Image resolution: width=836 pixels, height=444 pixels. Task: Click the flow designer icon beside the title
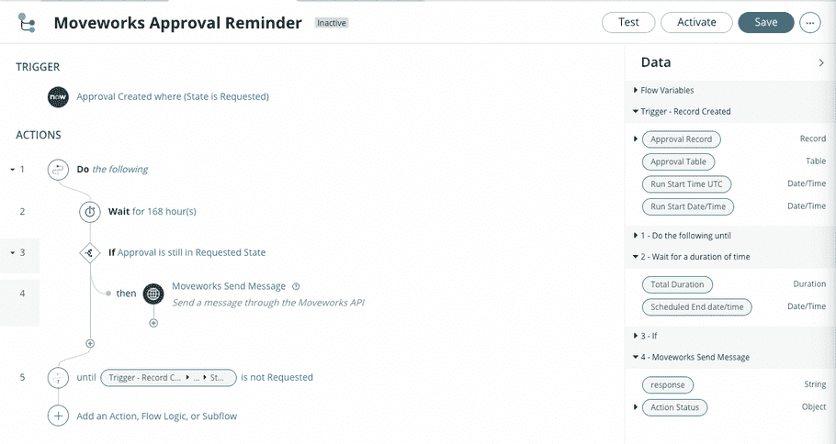(x=26, y=23)
